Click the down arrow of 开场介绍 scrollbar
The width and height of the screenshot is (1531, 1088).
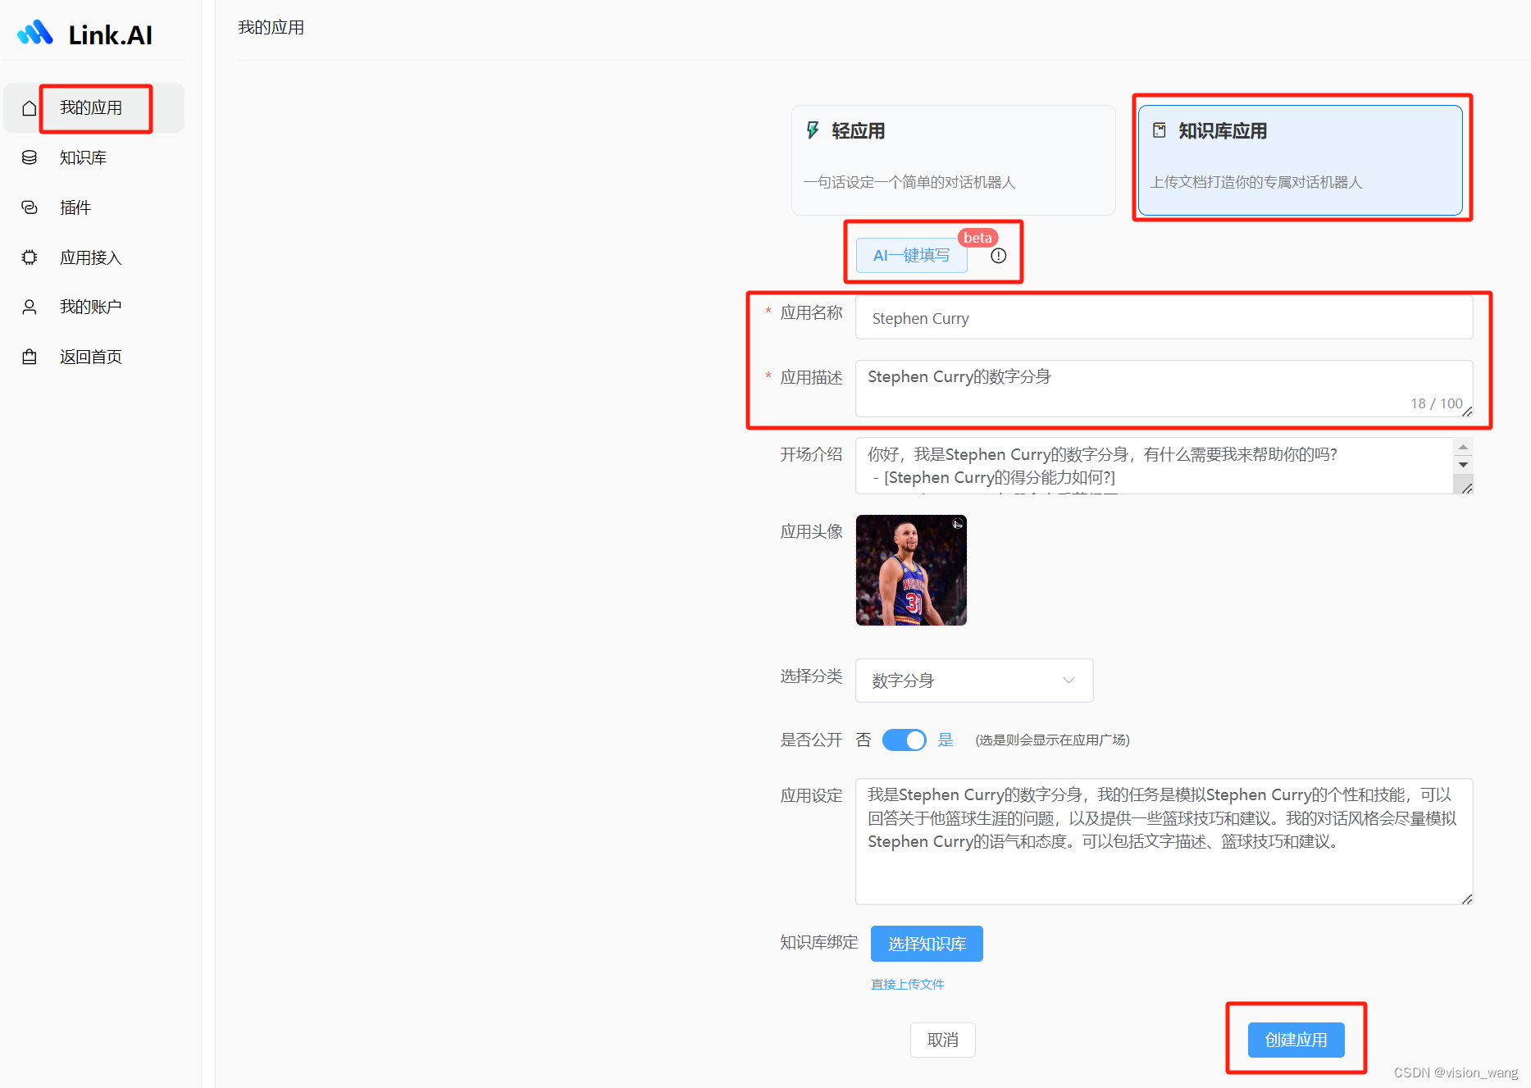[x=1463, y=465]
